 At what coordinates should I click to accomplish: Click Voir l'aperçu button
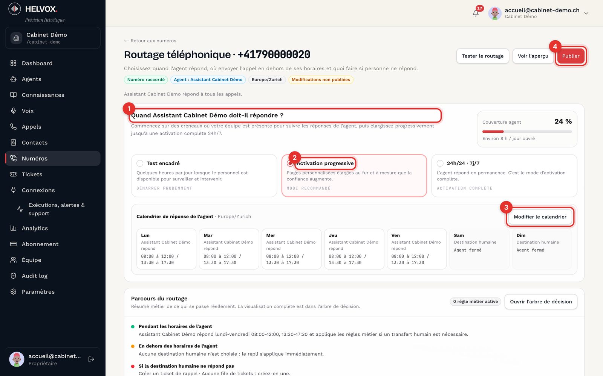pos(533,56)
